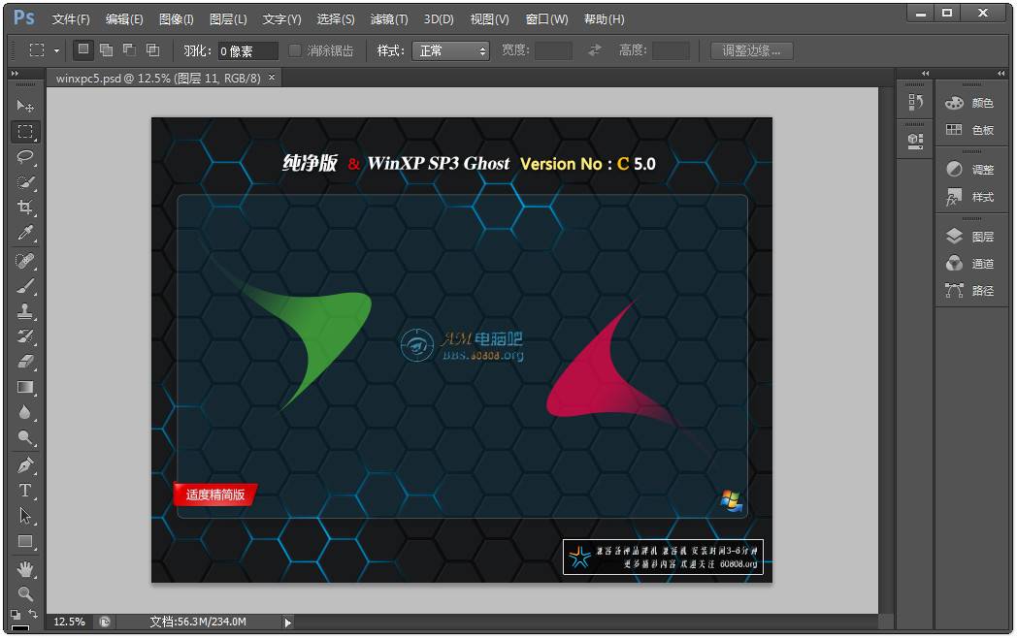
Task: Swap the width and height values
Action: point(594,49)
